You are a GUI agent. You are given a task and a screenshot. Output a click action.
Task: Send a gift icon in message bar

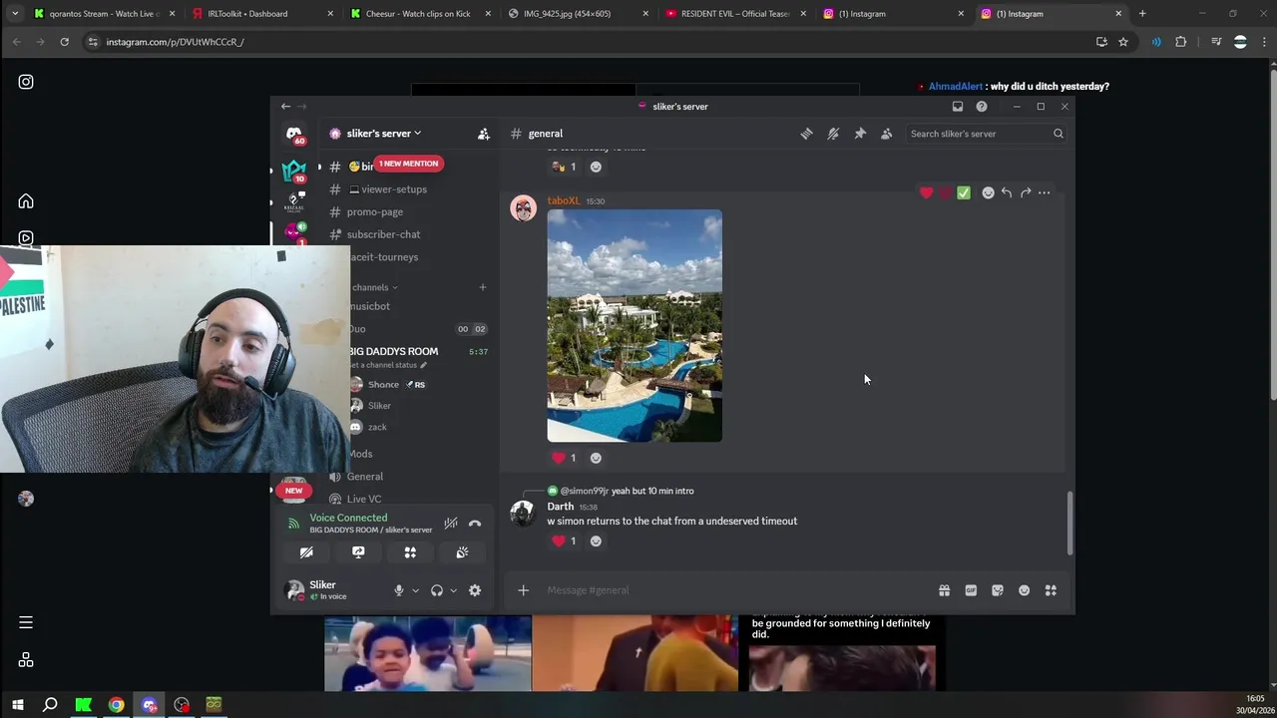944,590
